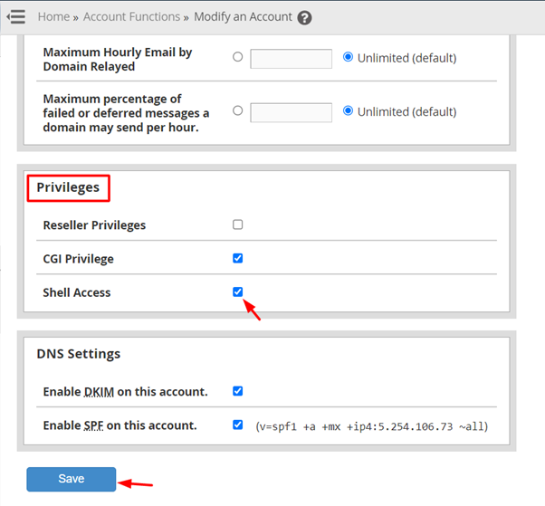Viewport: 545px width, 506px height.
Task: Go to the Home breadcrumb link
Action: tap(53, 16)
